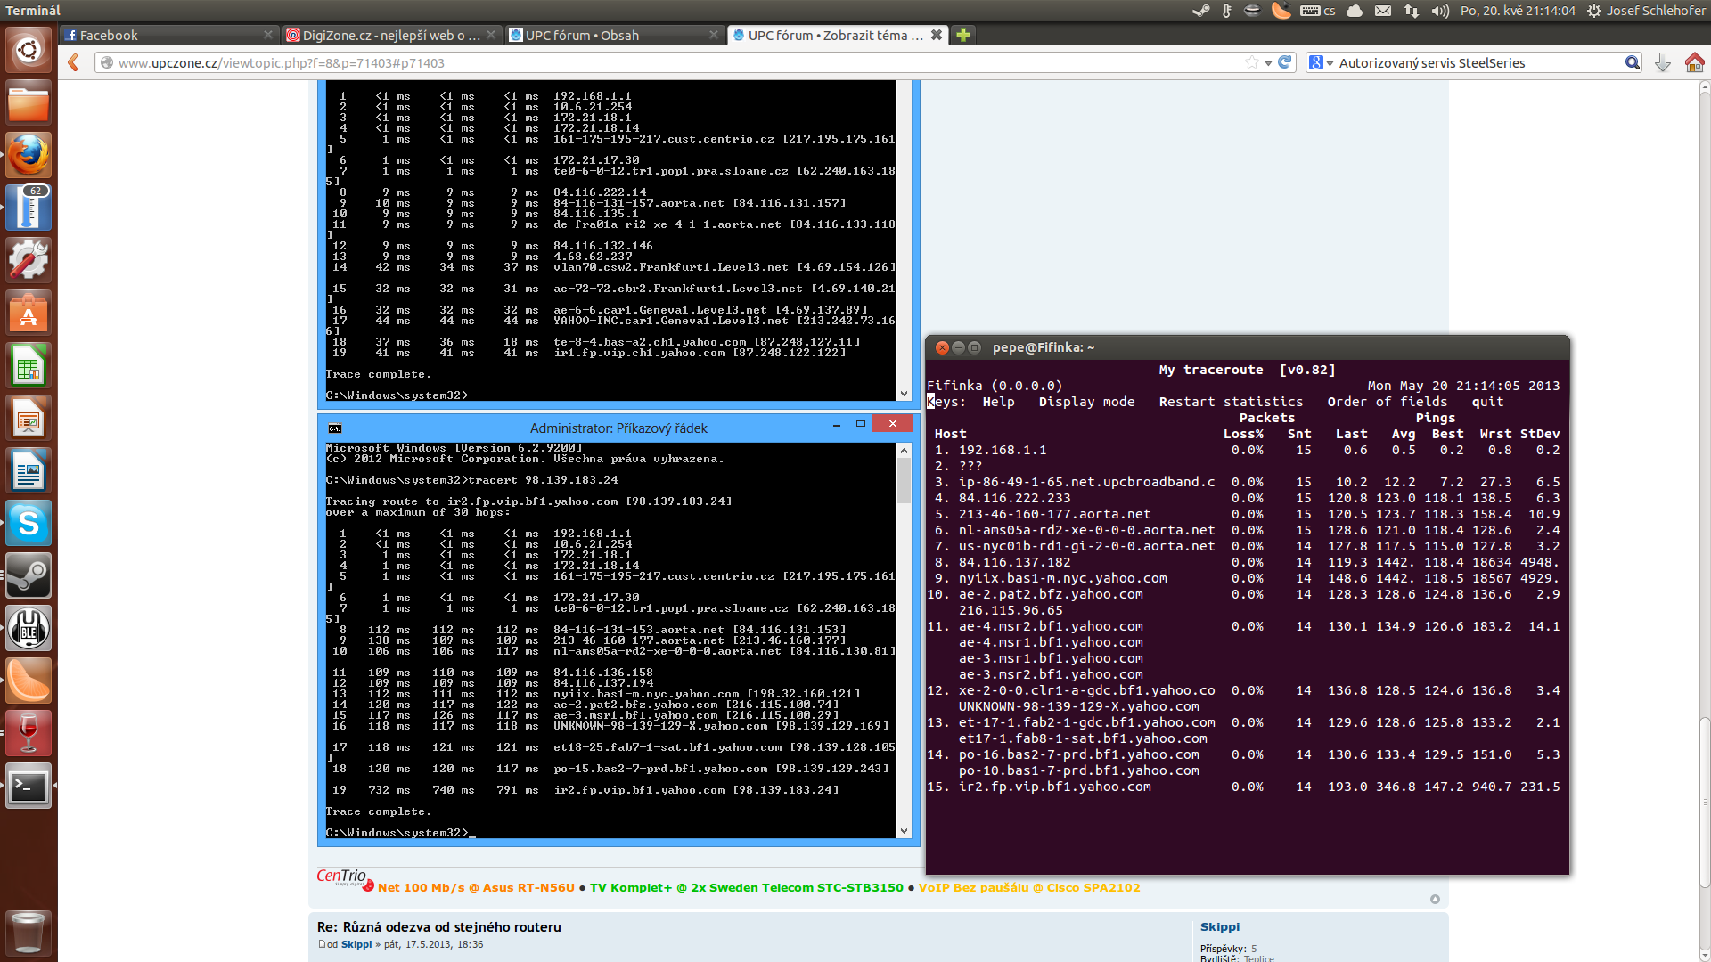Open the Trash in the launcher
The width and height of the screenshot is (1711, 962).
tap(29, 933)
